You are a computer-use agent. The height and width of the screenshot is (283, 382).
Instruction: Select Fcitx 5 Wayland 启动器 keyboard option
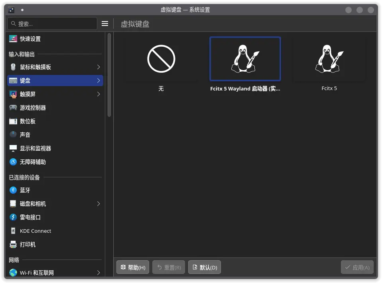(x=245, y=60)
